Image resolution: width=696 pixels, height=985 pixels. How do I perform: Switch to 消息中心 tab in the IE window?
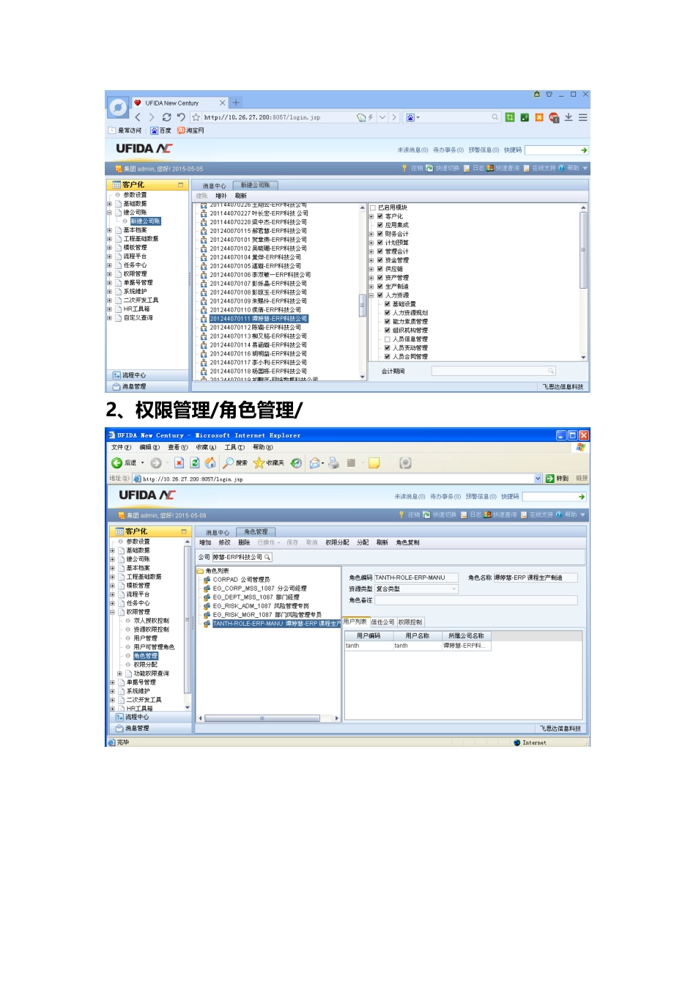(x=218, y=533)
